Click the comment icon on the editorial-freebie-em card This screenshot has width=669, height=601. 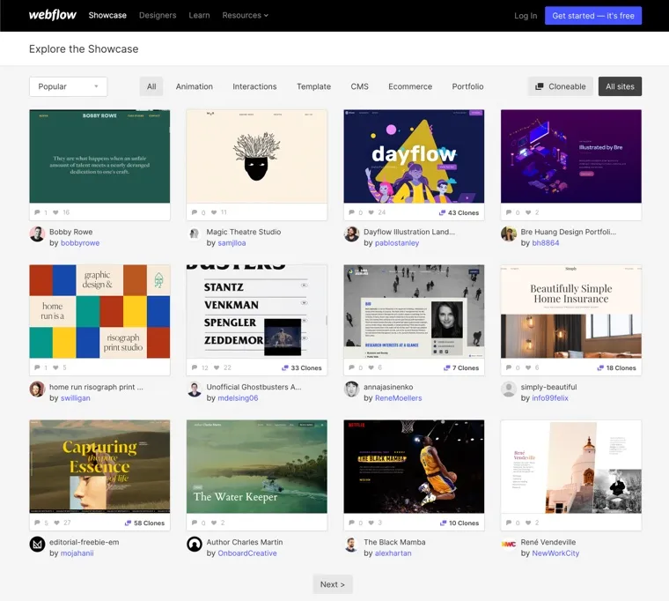click(37, 523)
